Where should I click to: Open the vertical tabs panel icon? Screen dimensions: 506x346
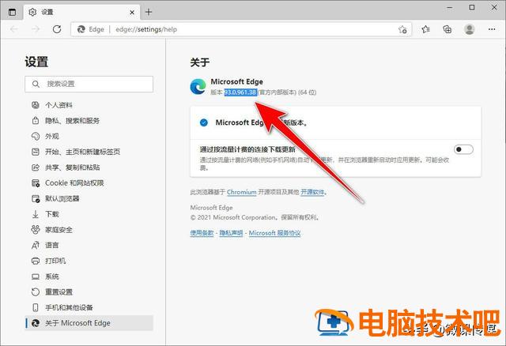(x=12, y=13)
